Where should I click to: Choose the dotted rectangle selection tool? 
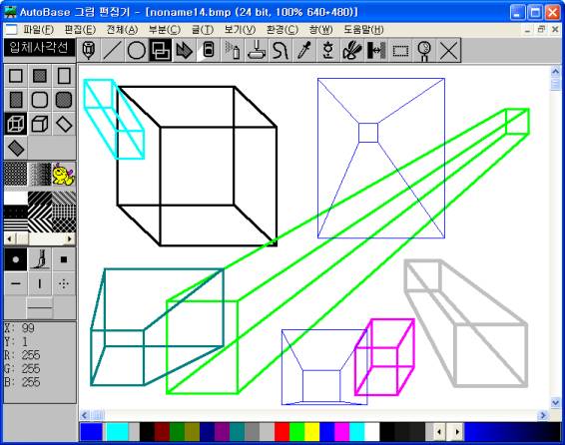point(400,51)
